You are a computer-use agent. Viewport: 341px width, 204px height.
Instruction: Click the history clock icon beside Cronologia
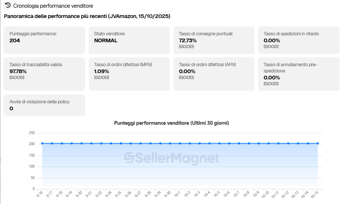tap(8, 6)
